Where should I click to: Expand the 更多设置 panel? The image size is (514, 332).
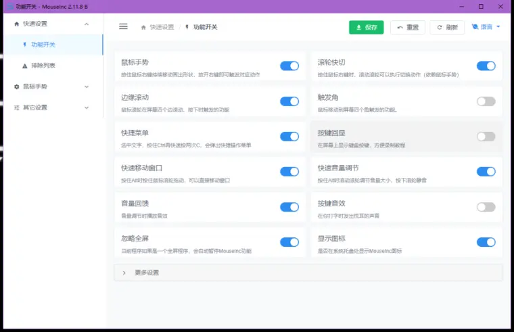pos(308,272)
